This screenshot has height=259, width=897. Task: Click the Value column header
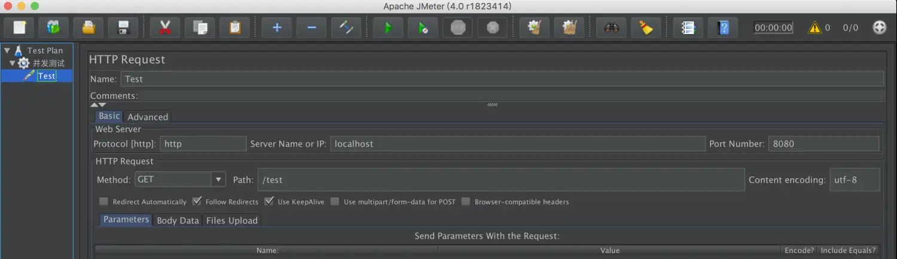pos(610,251)
